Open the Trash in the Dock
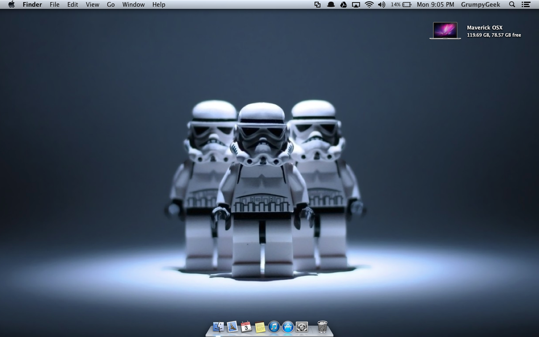 tap(322, 326)
